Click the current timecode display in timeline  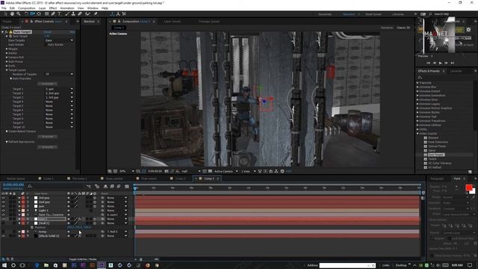tap(13, 185)
